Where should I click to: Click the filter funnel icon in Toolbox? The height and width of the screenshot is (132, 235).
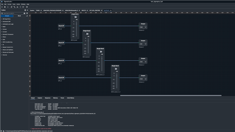(x=27, y=13)
